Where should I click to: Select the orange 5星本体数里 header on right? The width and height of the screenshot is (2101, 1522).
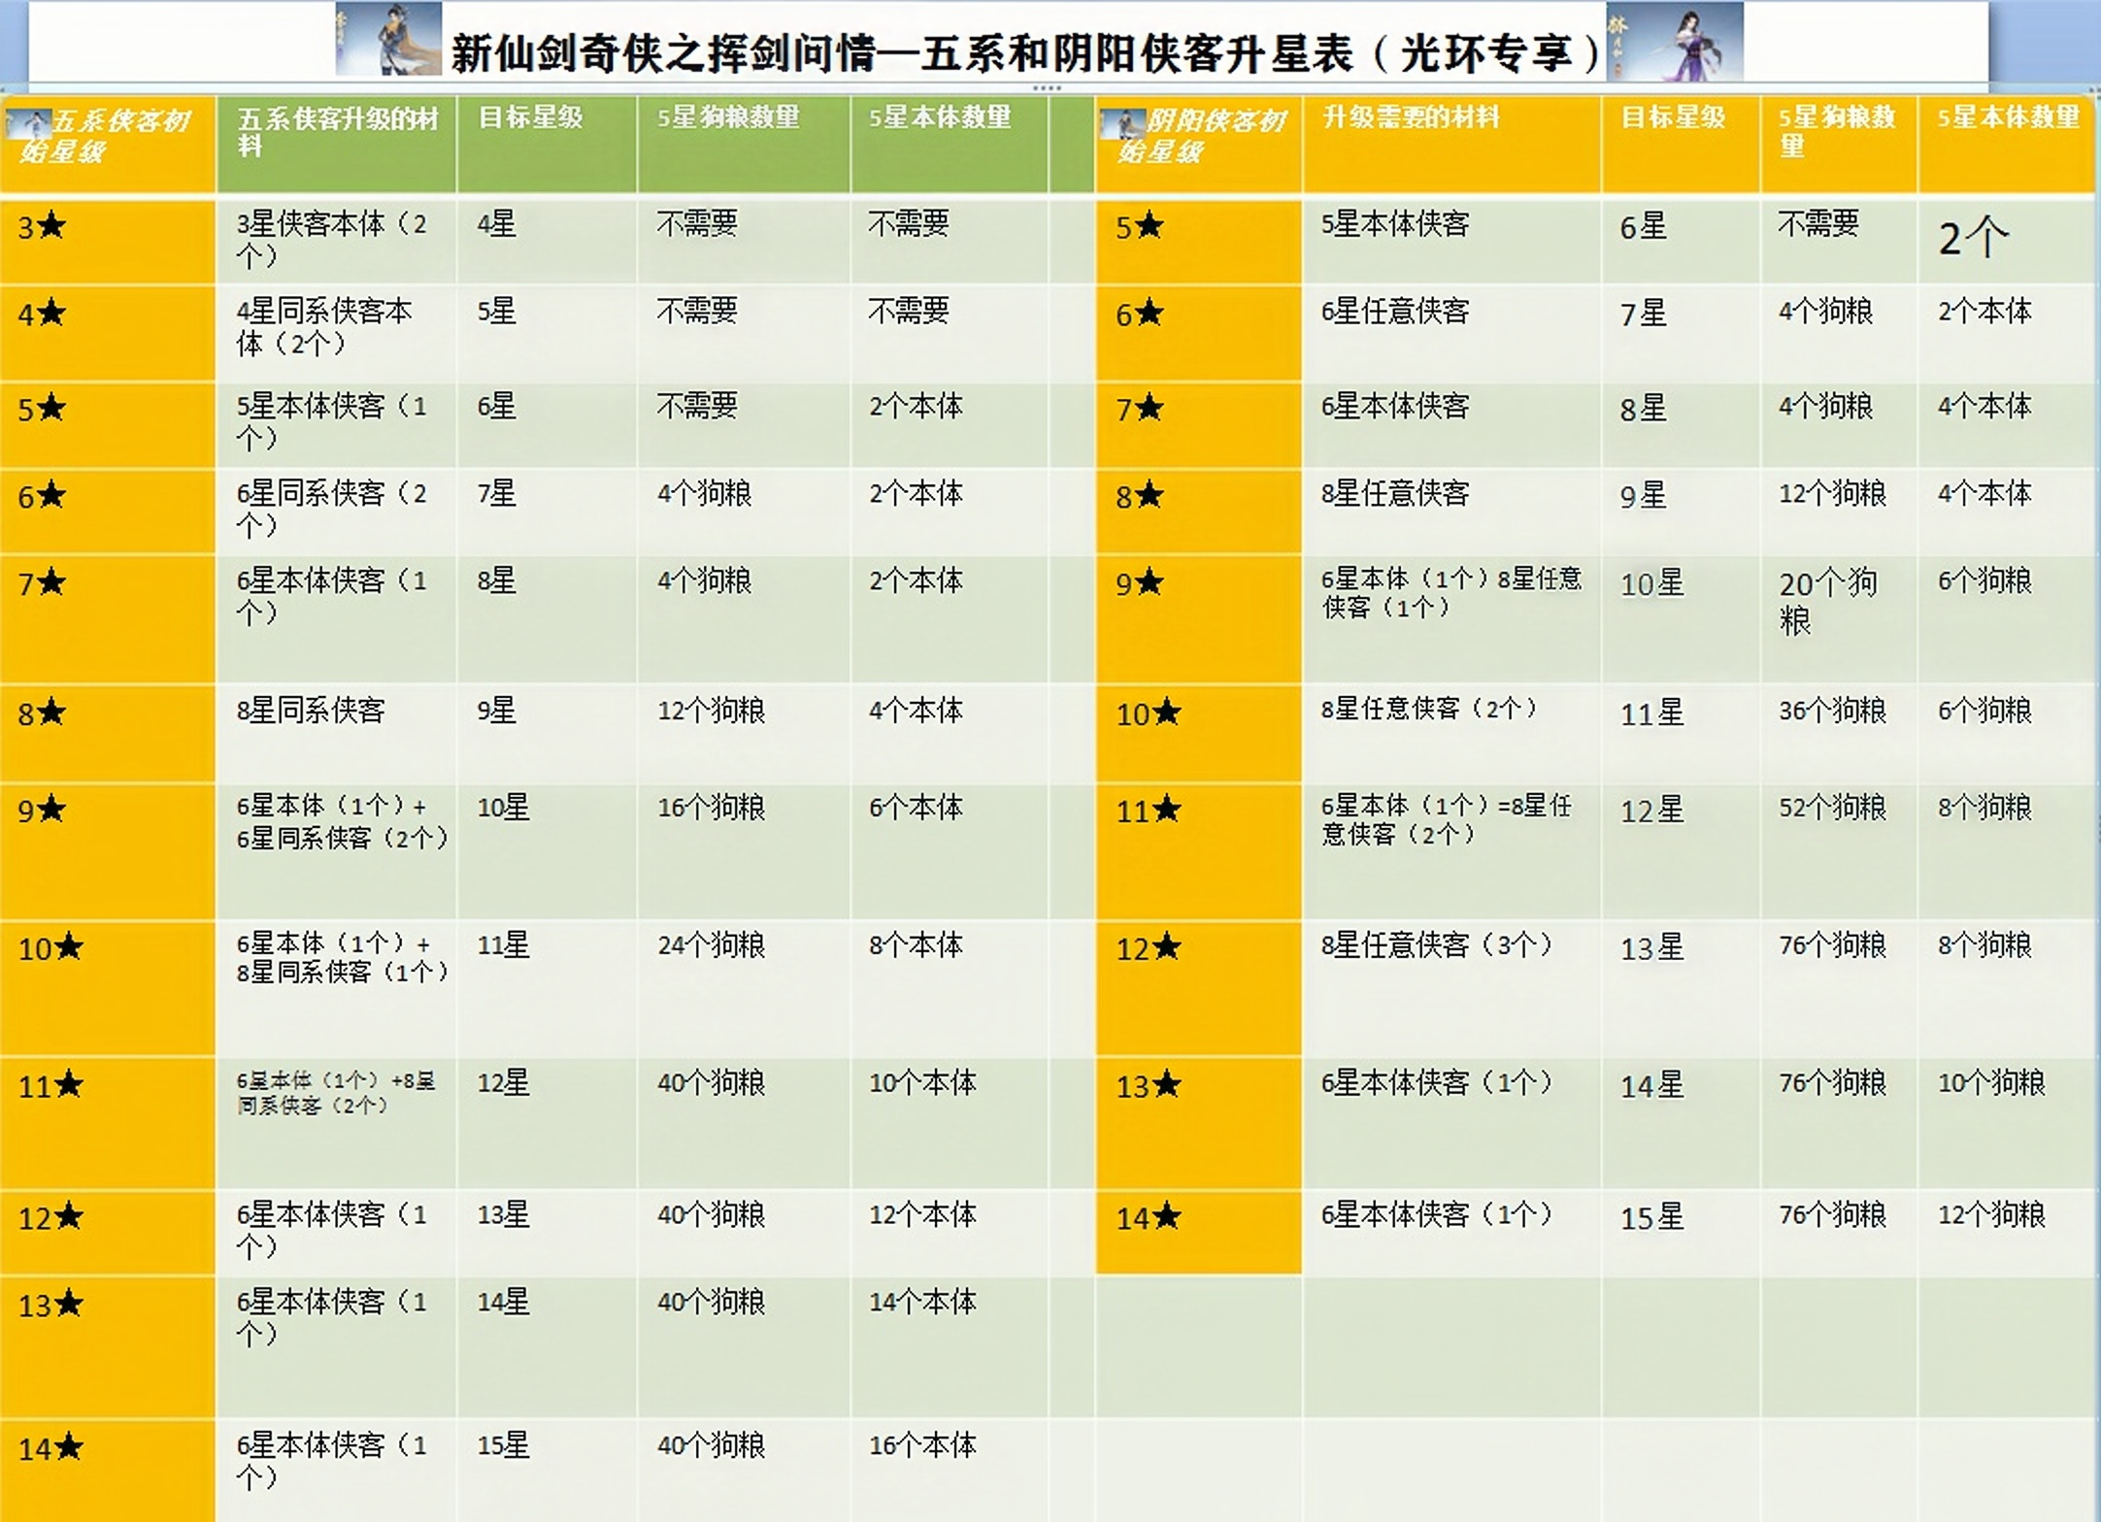2007,118
